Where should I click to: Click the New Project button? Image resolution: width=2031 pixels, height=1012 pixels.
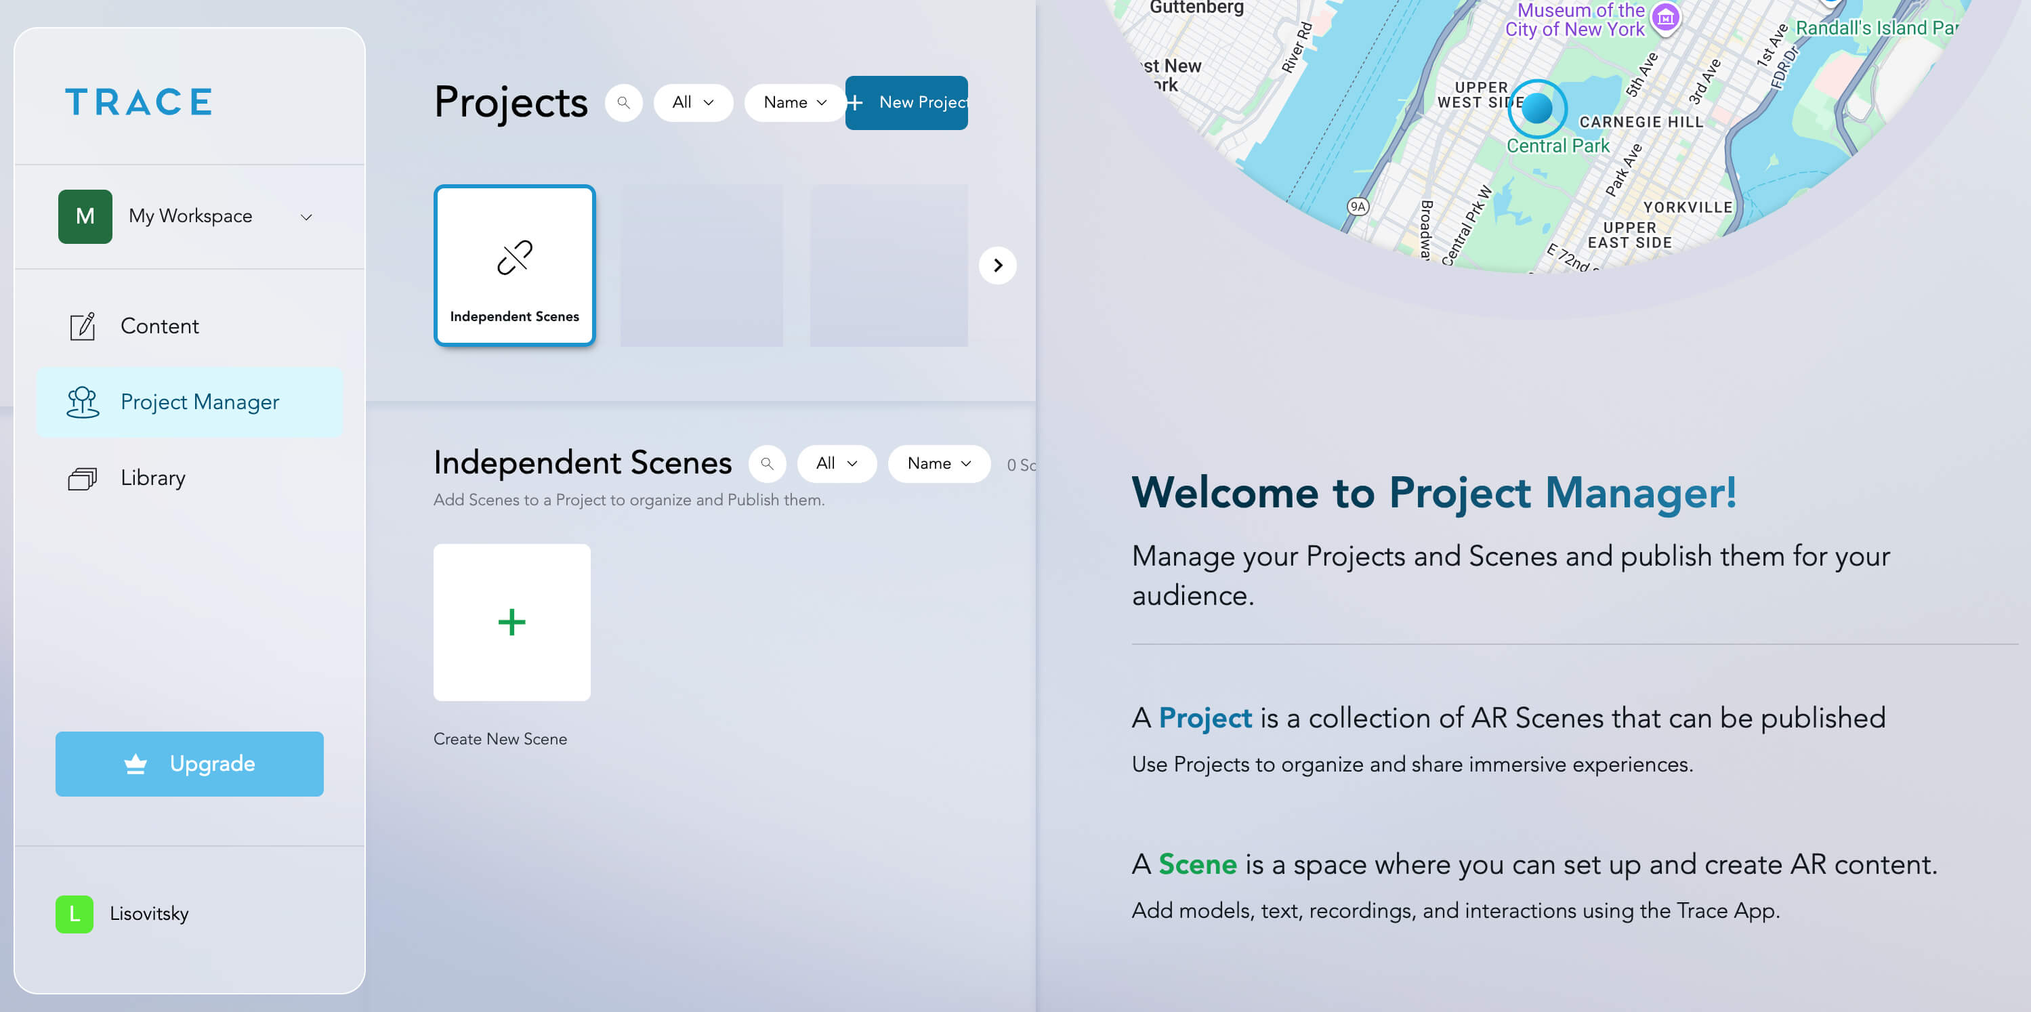[x=906, y=102]
